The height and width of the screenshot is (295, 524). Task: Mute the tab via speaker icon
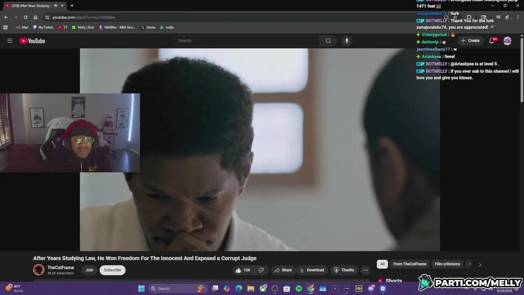pos(56,6)
